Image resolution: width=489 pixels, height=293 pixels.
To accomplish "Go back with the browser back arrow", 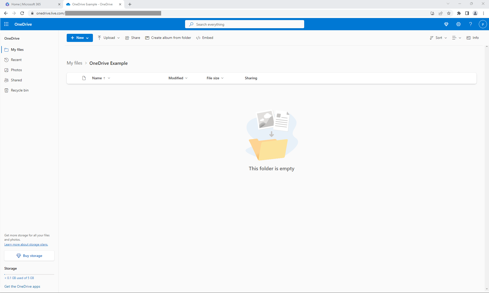I will [6, 13].
